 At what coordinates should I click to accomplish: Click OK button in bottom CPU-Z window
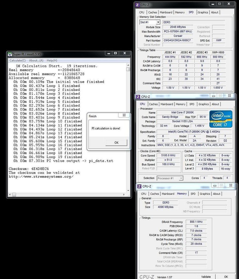pos(226,277)
